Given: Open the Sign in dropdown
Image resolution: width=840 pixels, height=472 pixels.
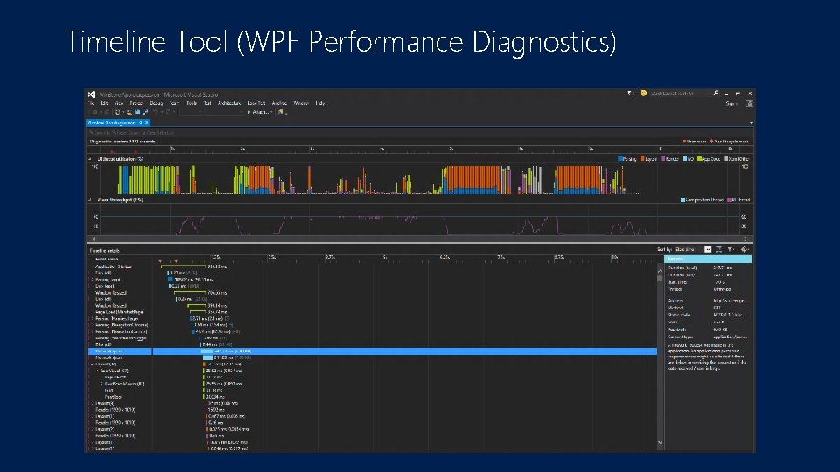Looking at the screenshot, I should (731, 104).
